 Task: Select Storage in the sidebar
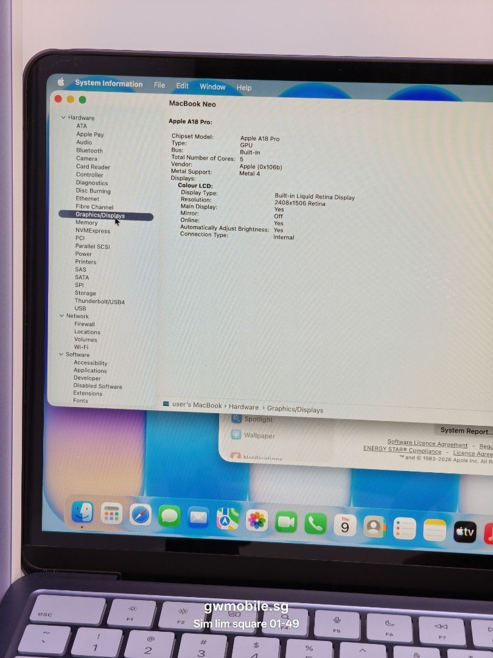pos(85,293)
